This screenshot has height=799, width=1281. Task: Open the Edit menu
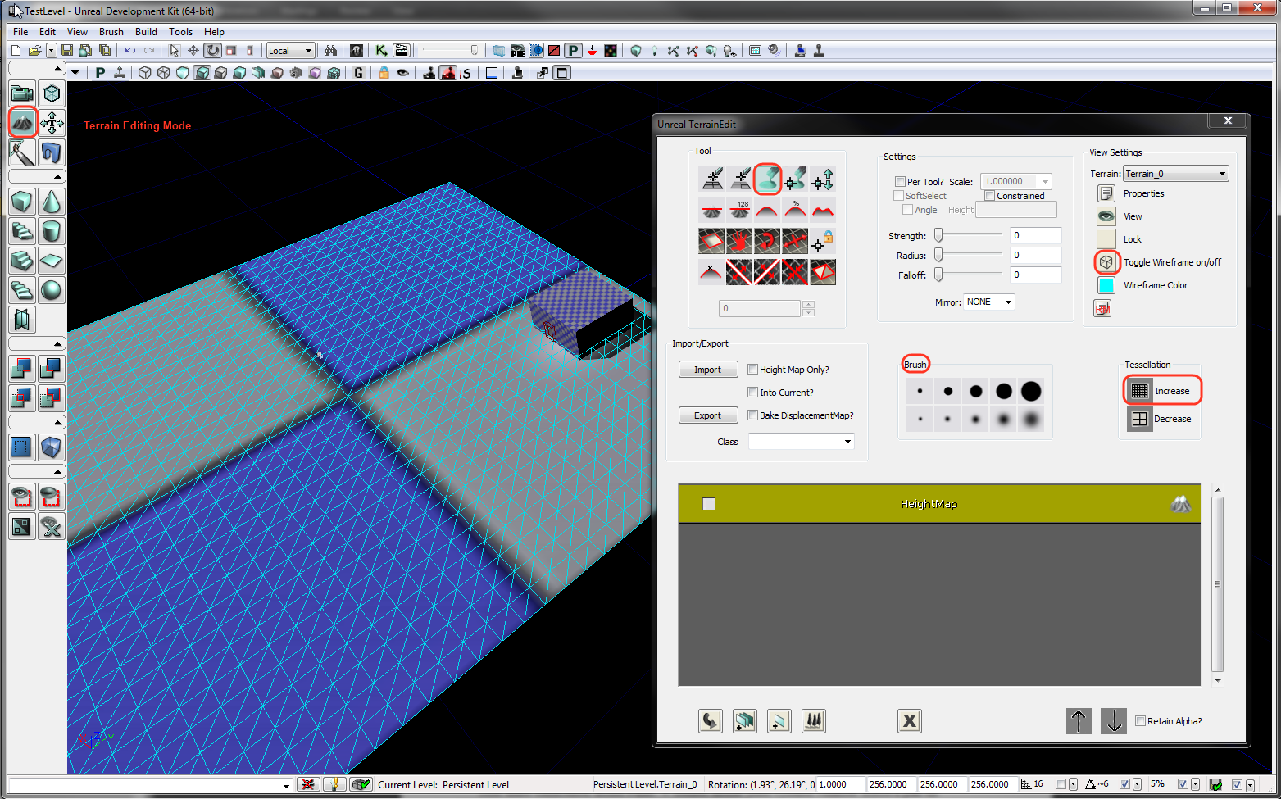(48, 32)
